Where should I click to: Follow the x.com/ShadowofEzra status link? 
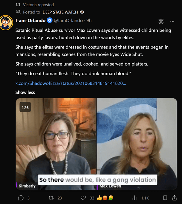[x=71, y=83]
